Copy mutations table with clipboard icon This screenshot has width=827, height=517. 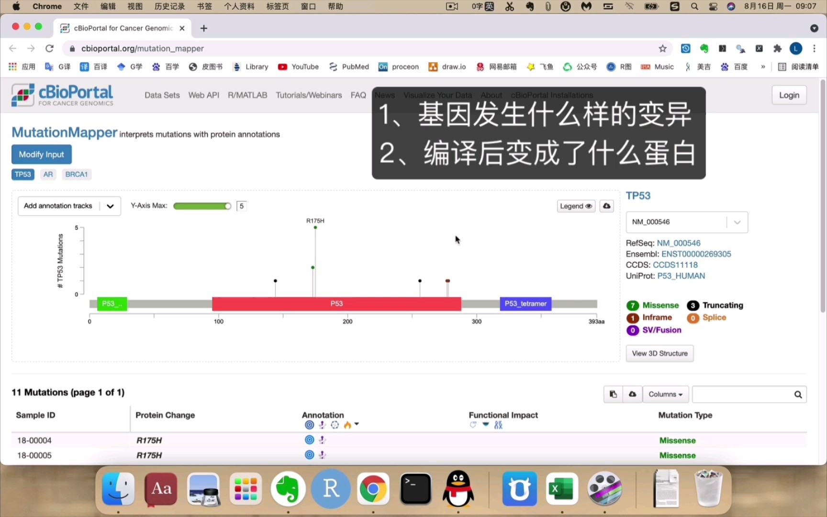coord(613,394)
